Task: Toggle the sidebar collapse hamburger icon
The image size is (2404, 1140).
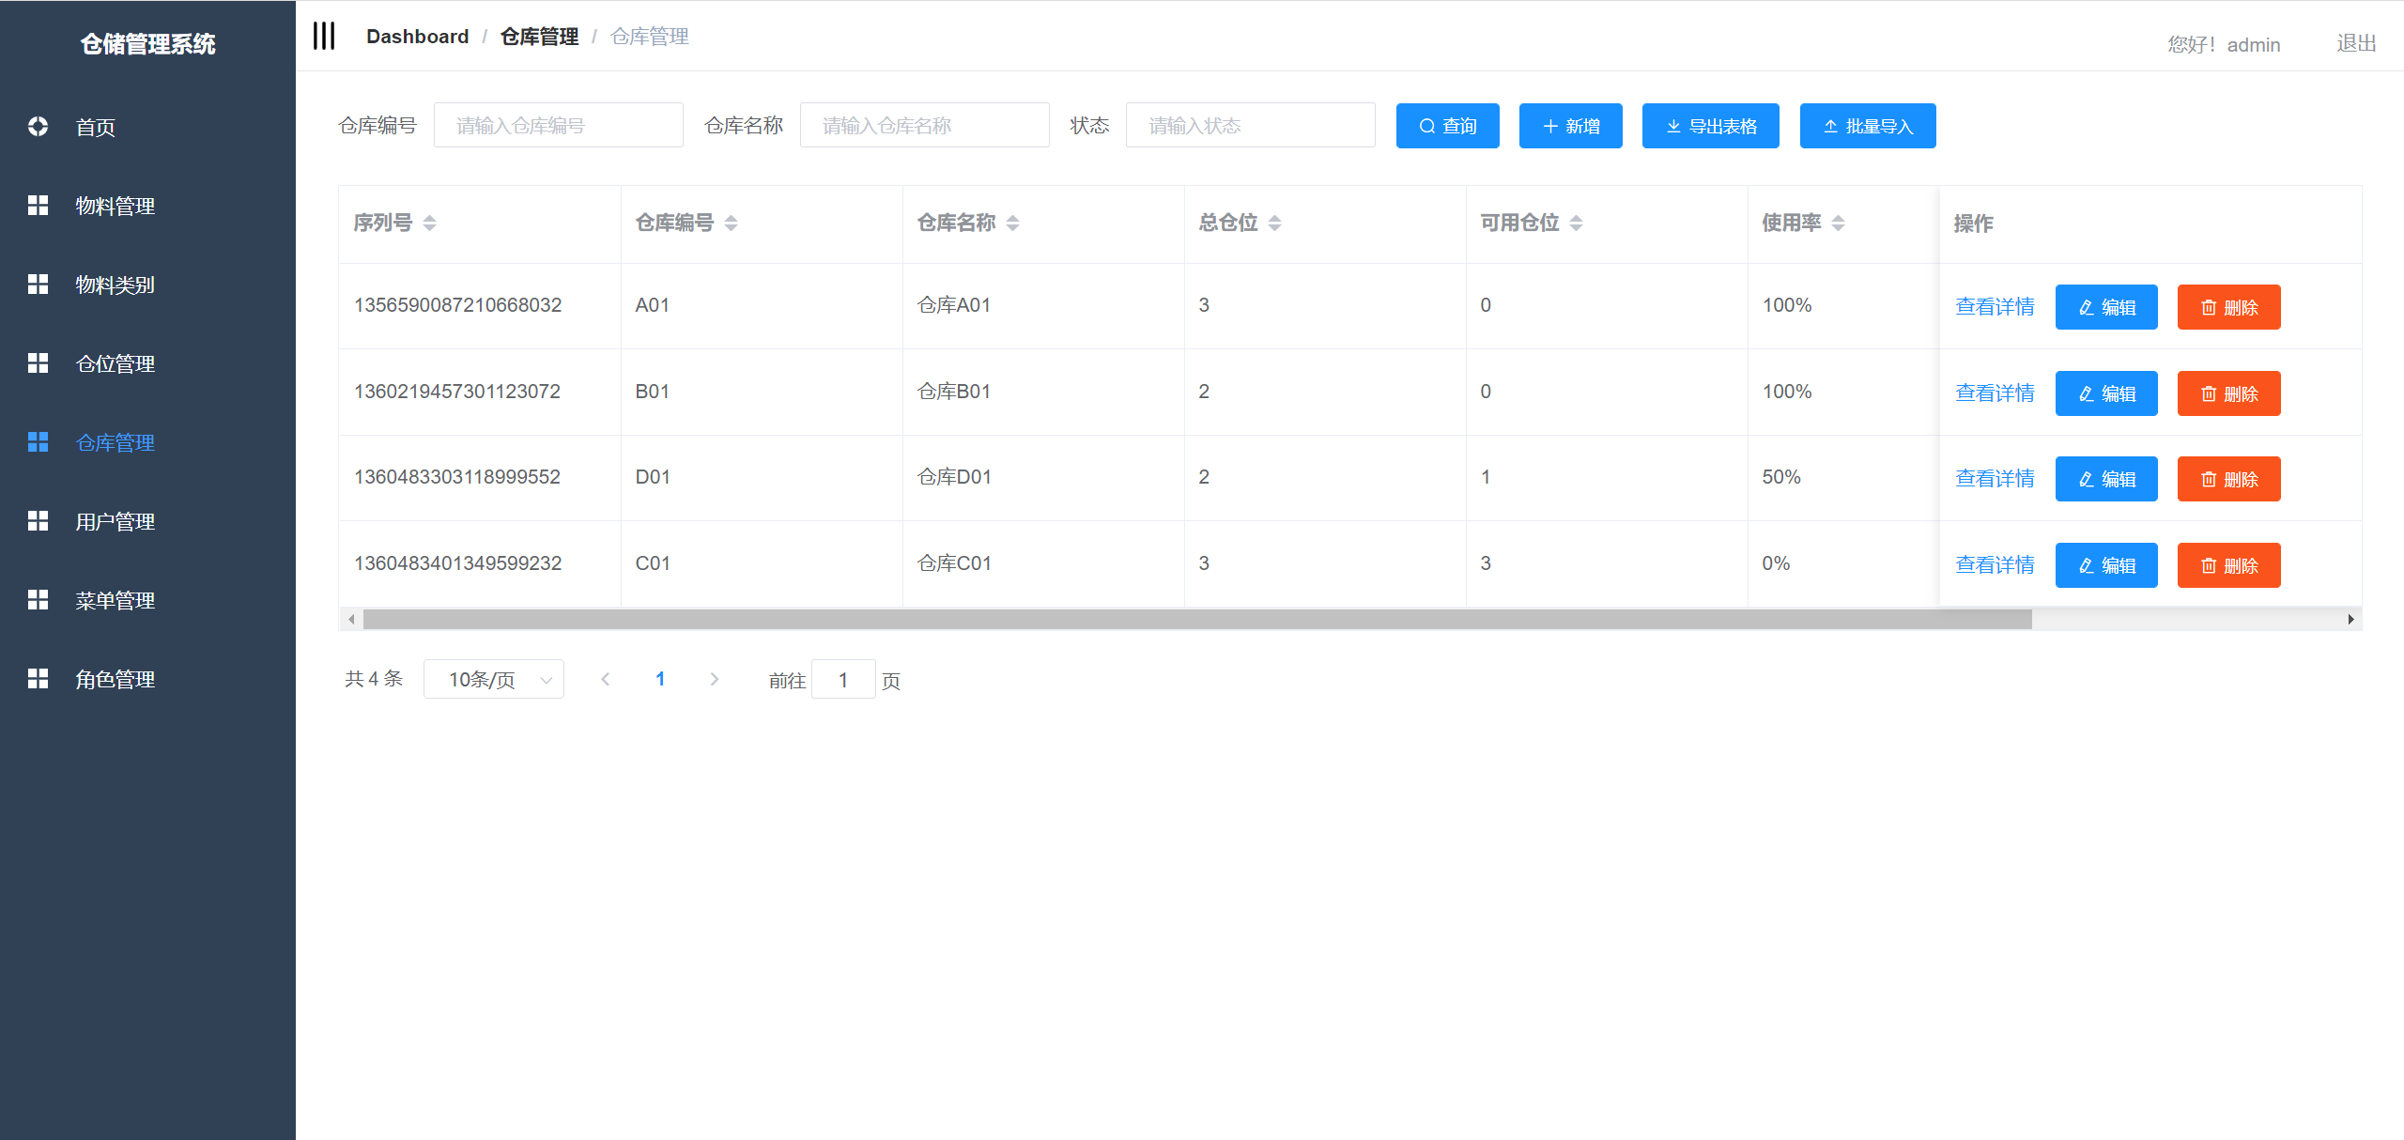Action: [324, 36]
